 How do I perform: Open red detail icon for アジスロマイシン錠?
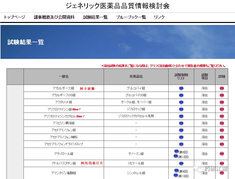click(222, 109)
